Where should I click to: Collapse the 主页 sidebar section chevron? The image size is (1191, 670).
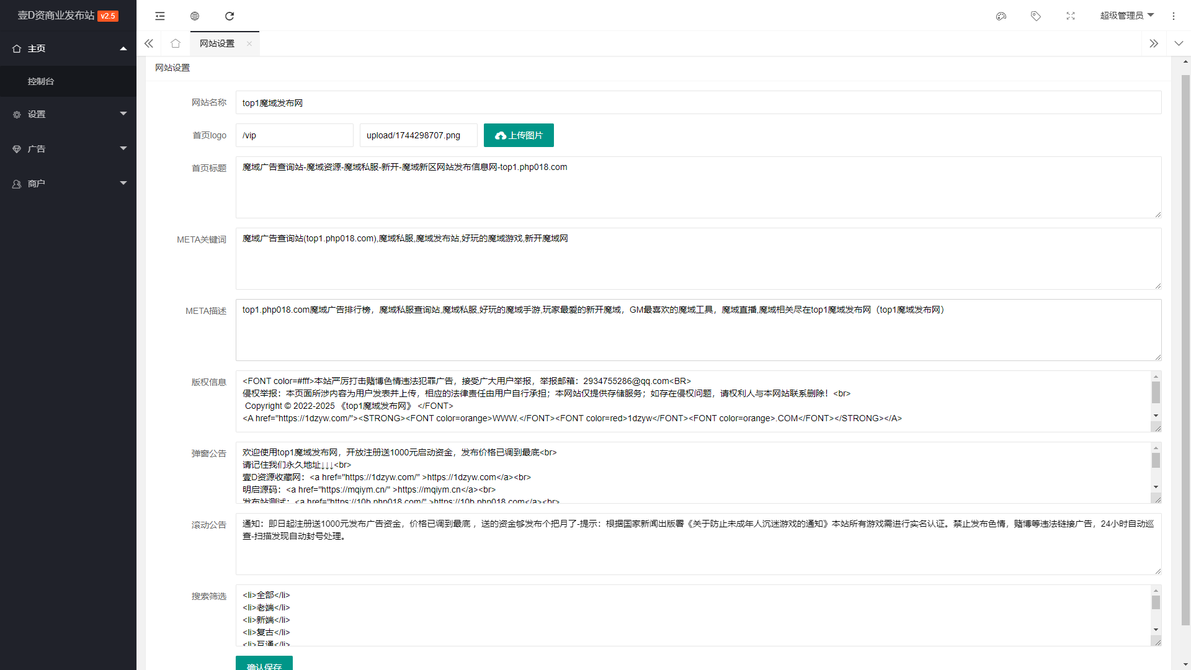(123, 48)
